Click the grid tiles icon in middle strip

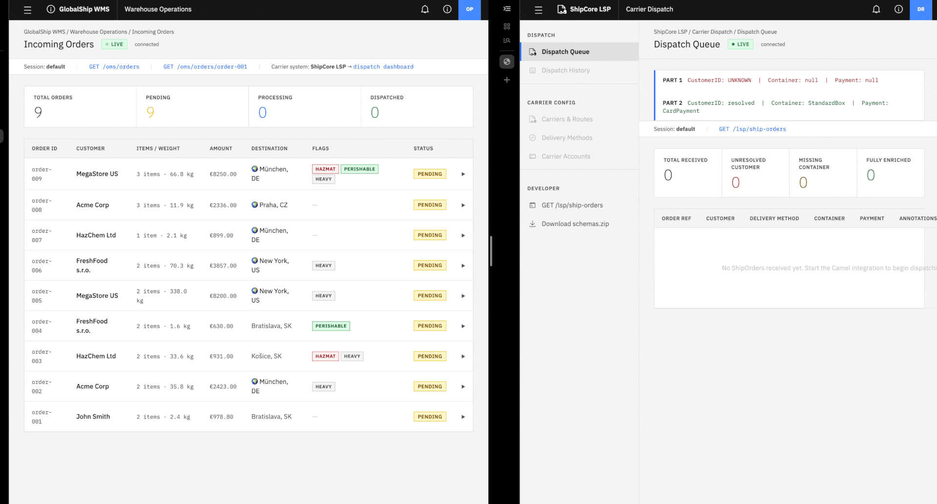coord(507,26)
